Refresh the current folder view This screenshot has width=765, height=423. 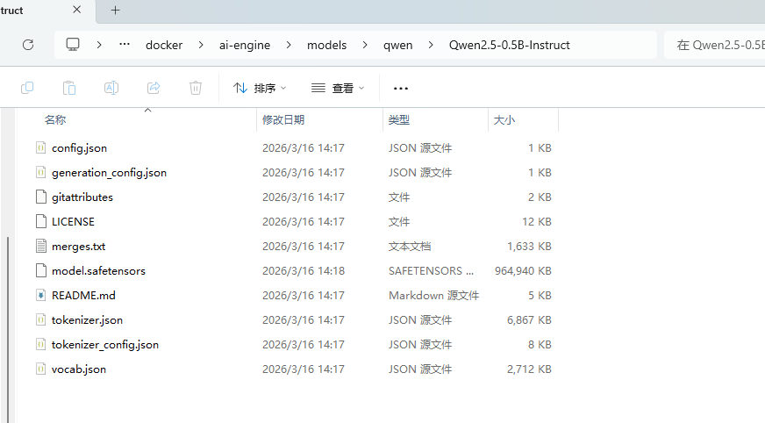[28, 45]
